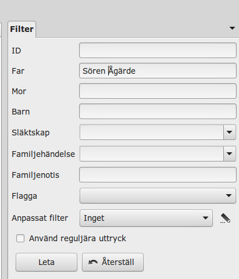Click the Återställ button
Screen dimensions: 239x279
pyautogui.click(x=113, y=262)
